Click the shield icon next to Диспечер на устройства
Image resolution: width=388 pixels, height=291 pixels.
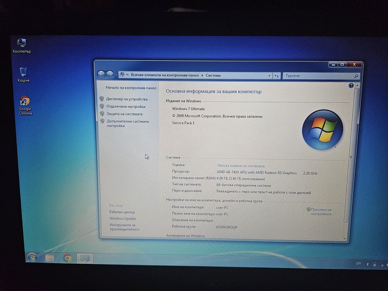coord(102,99)
